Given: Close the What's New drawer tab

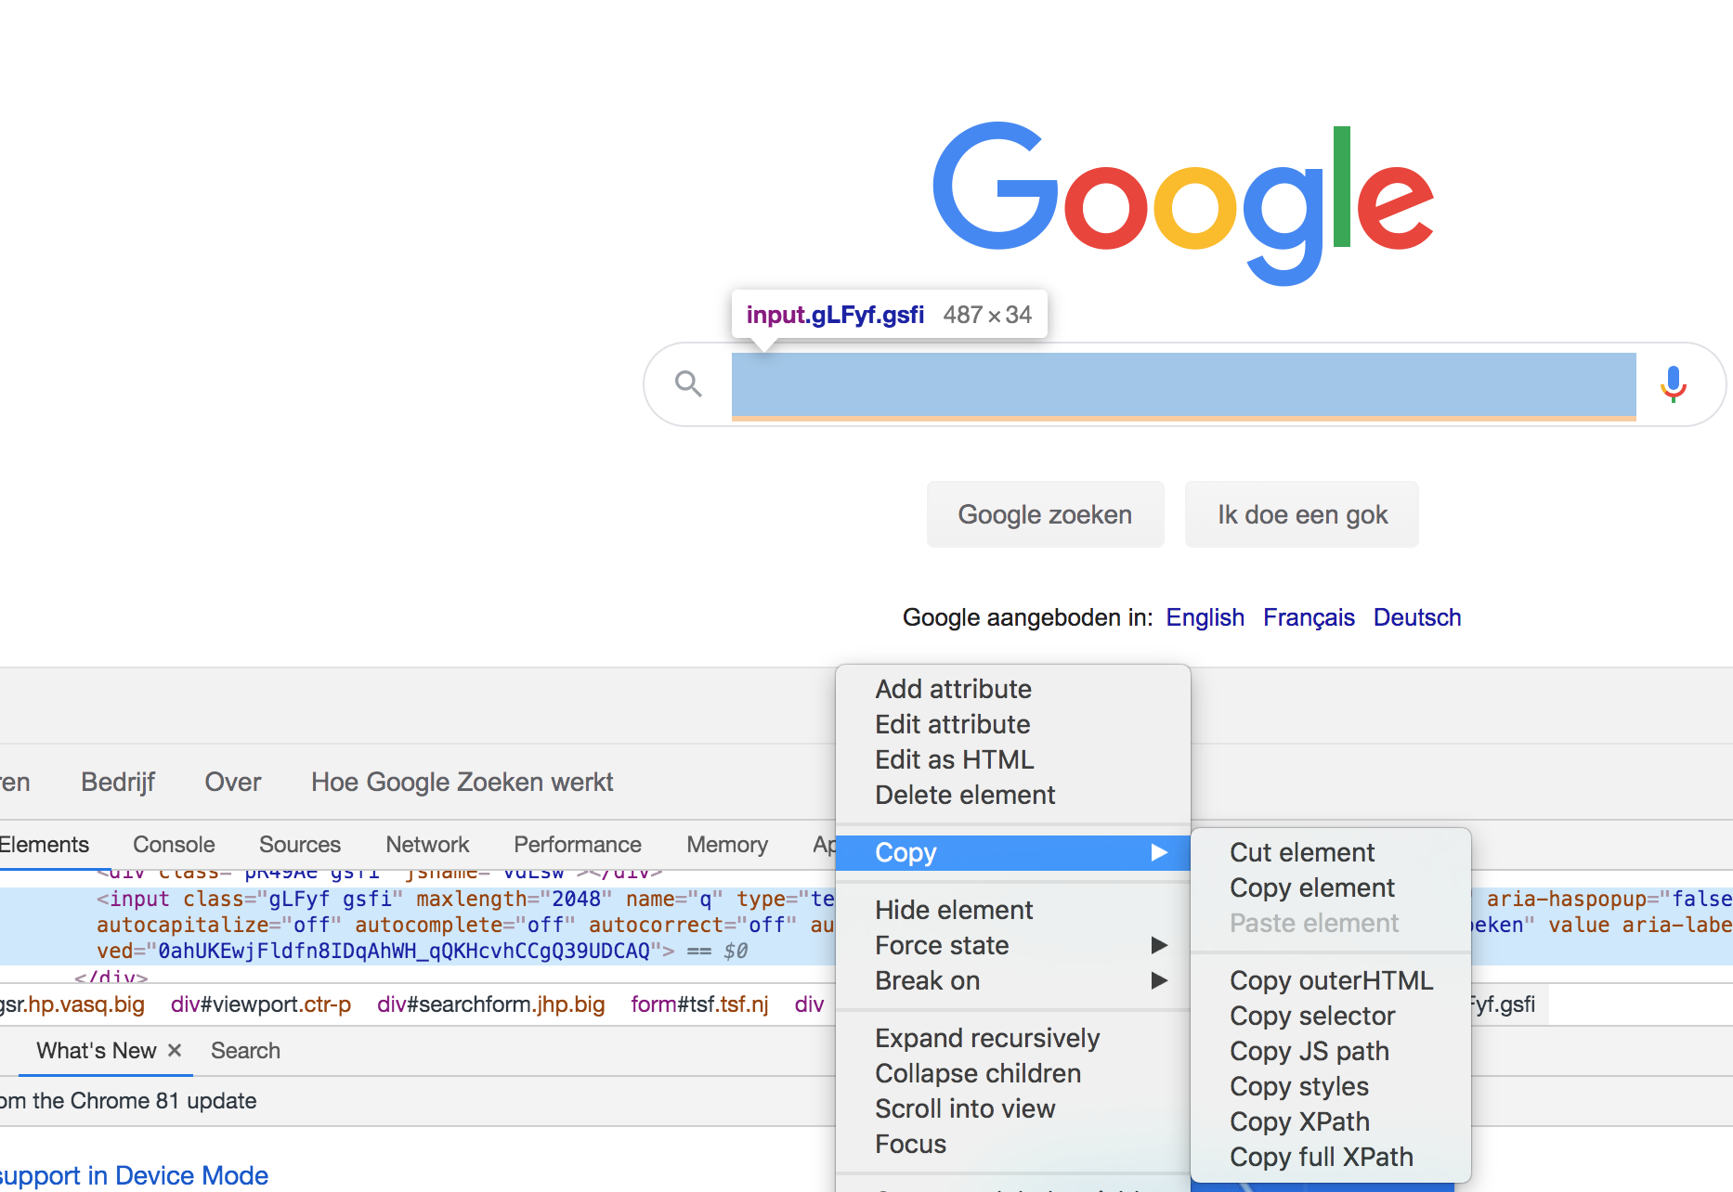Looking at the screenshot, I should (x=175, y=1050).
